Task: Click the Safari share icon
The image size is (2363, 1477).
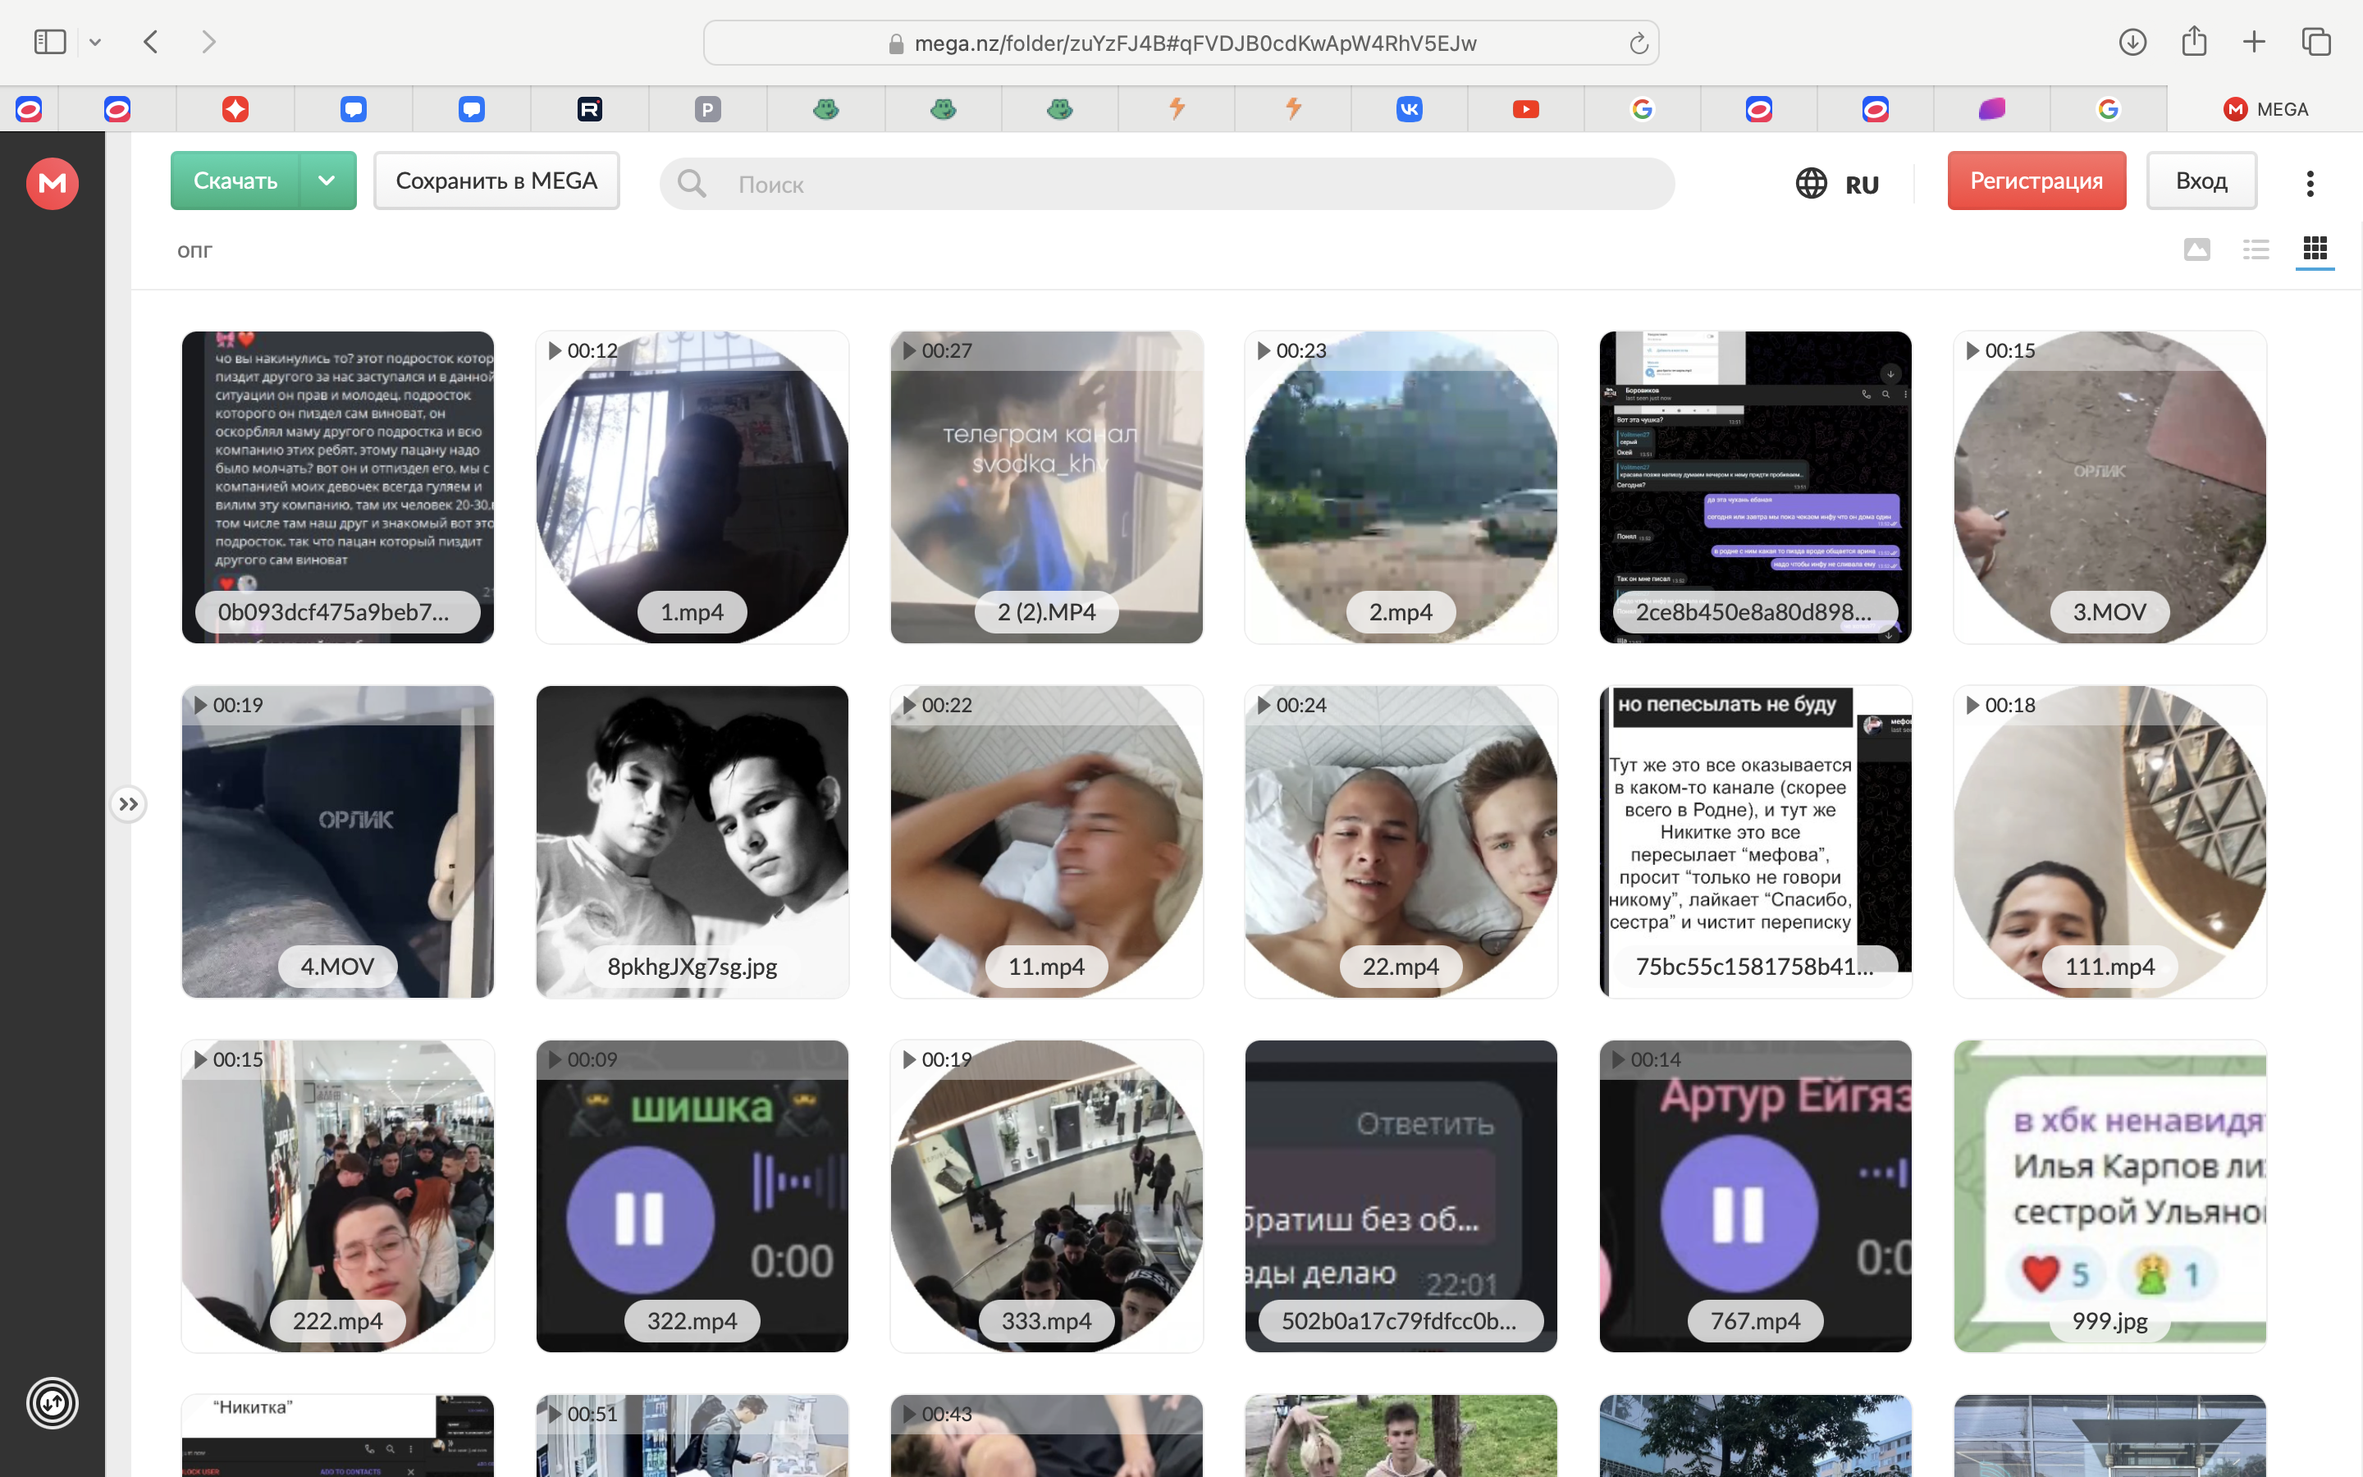Action: click(2194, 42)
